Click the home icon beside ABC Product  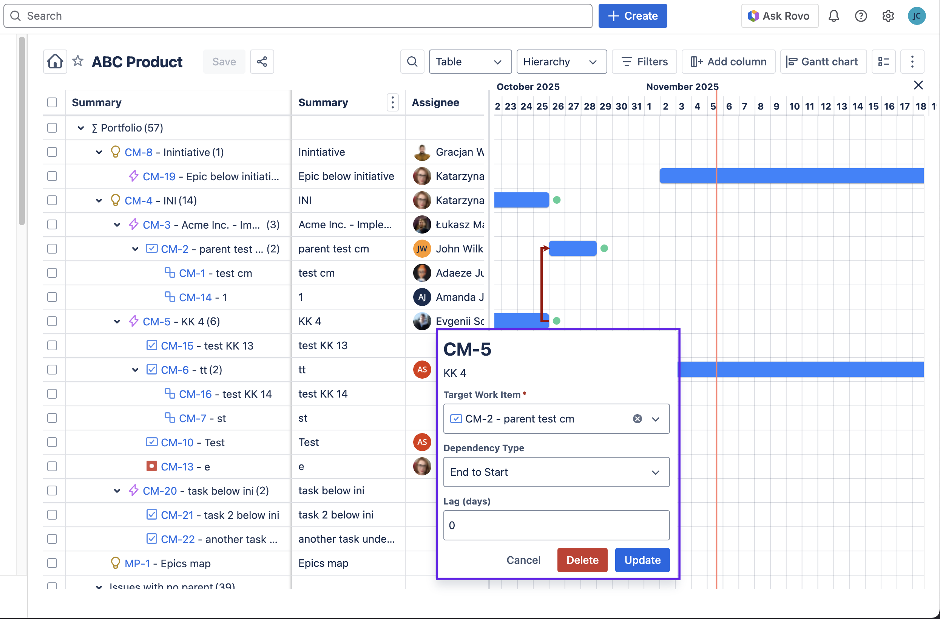(55, 62)
